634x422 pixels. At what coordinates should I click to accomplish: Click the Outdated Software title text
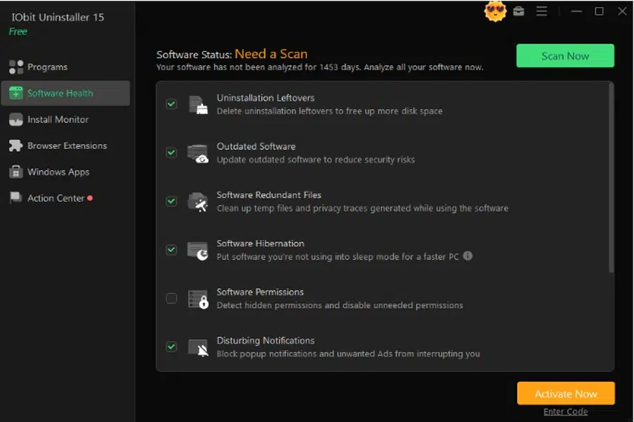click(x=256, y=146)
